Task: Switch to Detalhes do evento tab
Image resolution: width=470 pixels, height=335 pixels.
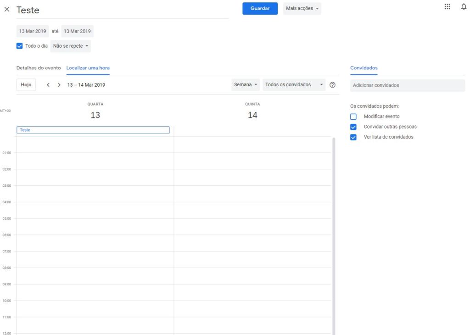Action: coord(39,68)
